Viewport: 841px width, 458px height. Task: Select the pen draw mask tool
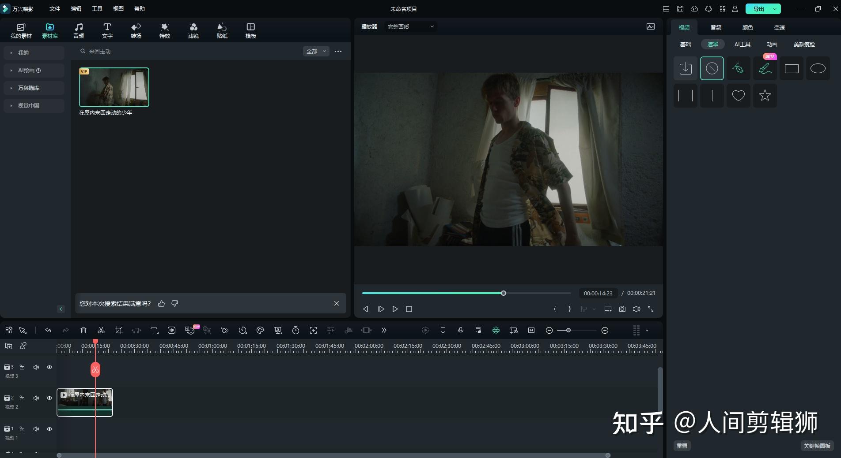click(x=739, y=68)
